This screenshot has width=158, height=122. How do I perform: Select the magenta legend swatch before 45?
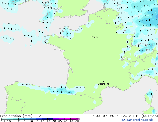point(68,119)
